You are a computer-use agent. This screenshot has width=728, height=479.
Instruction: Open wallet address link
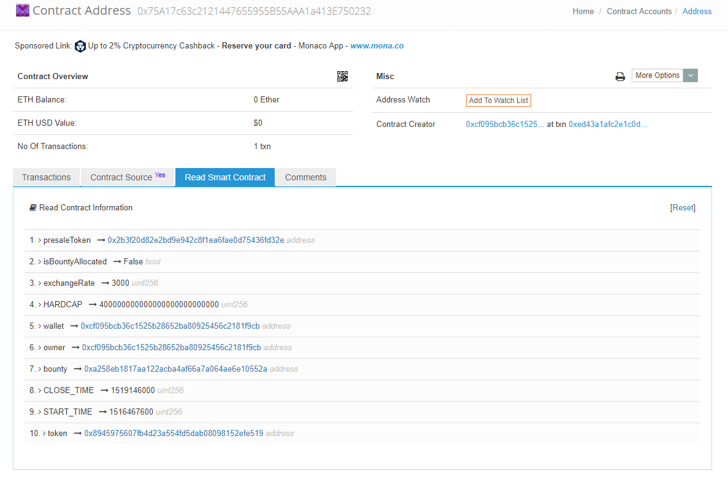coord(171,326)
